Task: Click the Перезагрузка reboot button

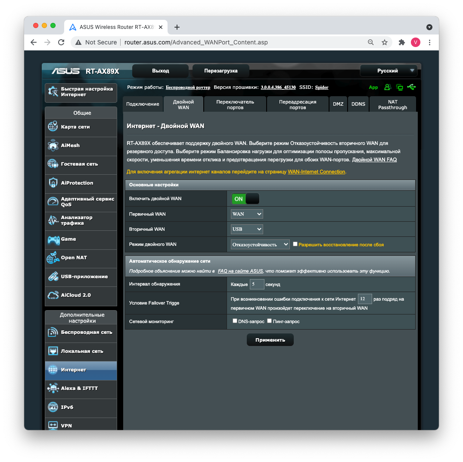Action: pyautogui.click(x=221, y=71)
